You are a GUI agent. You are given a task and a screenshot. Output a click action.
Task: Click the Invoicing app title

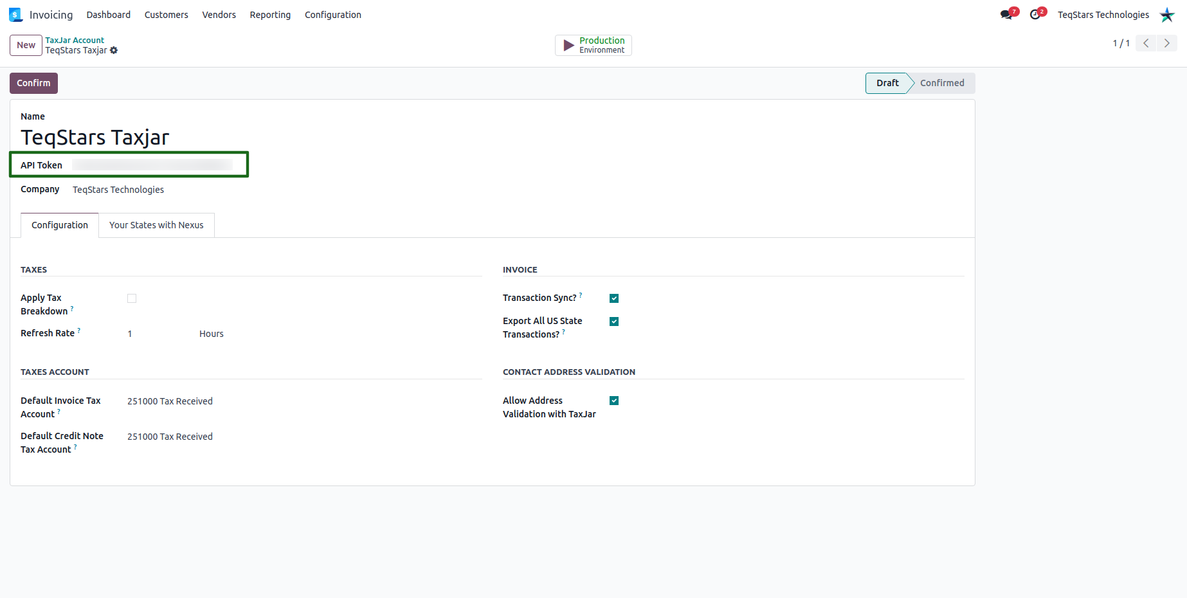tap(51, 15)
